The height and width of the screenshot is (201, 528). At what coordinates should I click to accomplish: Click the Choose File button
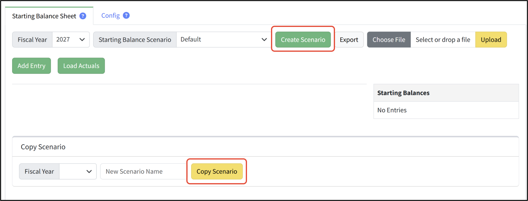pyautogui.click(x=389, y=40)
